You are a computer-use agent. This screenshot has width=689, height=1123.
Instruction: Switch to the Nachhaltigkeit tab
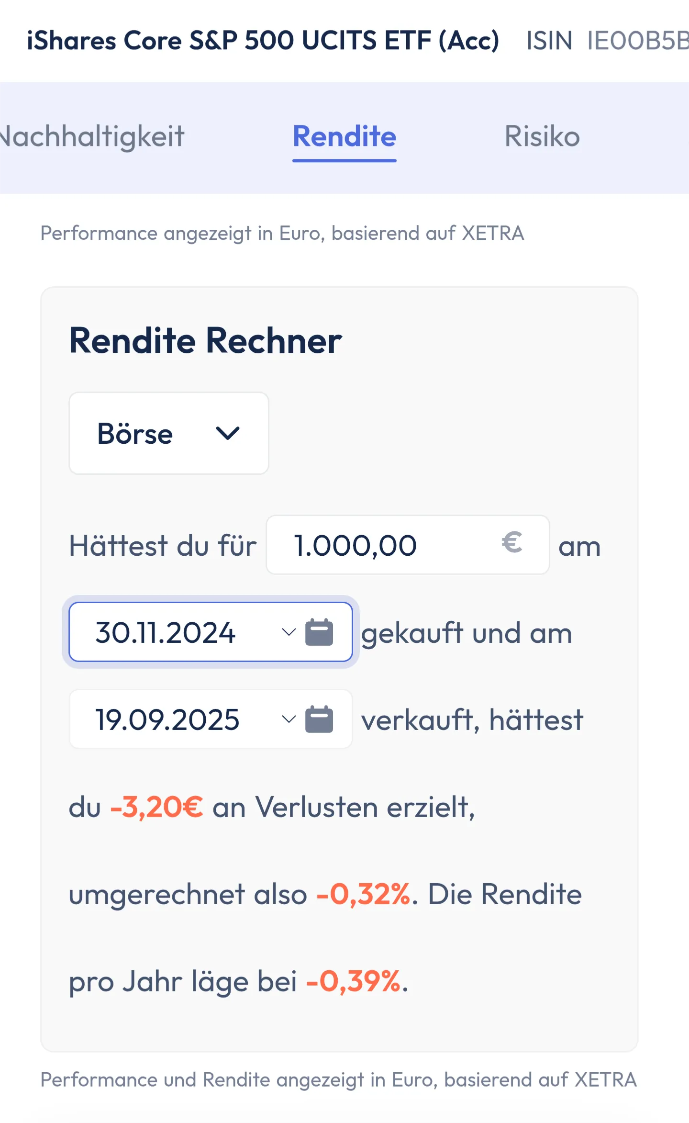[91, 136]
